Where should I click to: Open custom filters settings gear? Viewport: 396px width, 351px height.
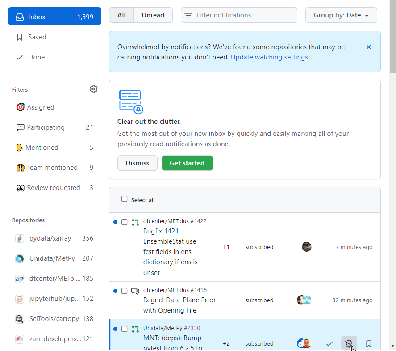(94, 89)
